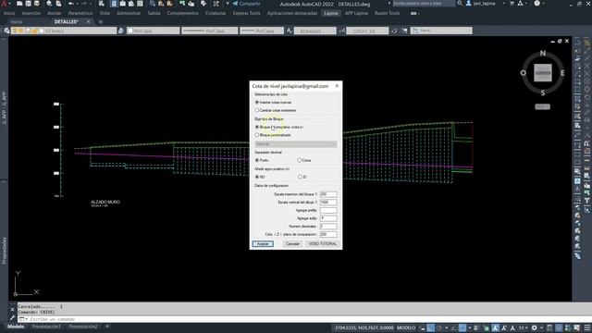Click the vertical drawing scale field
592x333 pixels.
pyautogui.click(x=328, y=203)
